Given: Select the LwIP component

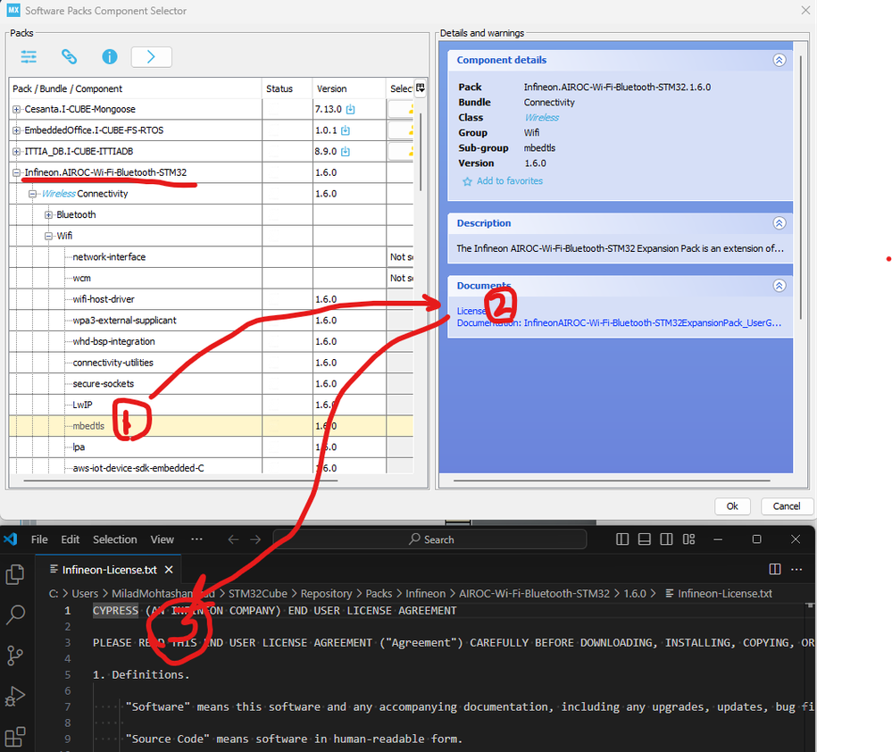Looking at the screenshot, I should tap(82, 405).
